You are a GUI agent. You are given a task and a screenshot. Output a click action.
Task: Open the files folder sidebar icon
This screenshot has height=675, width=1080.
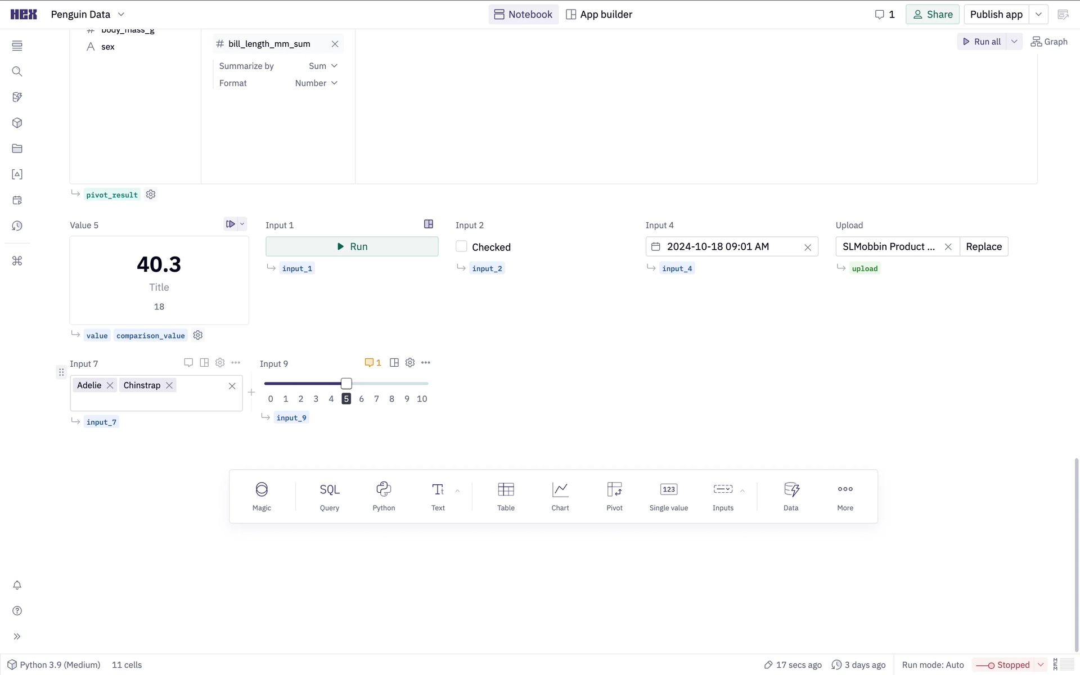17,148
